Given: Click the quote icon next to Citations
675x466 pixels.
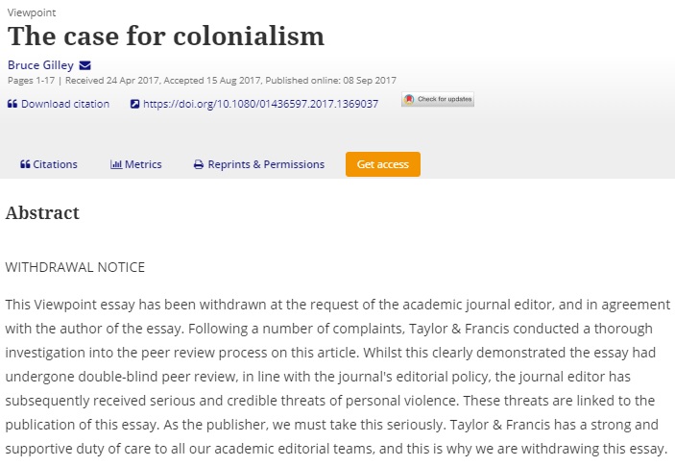Looking at the screenshot, I should 25,164.
